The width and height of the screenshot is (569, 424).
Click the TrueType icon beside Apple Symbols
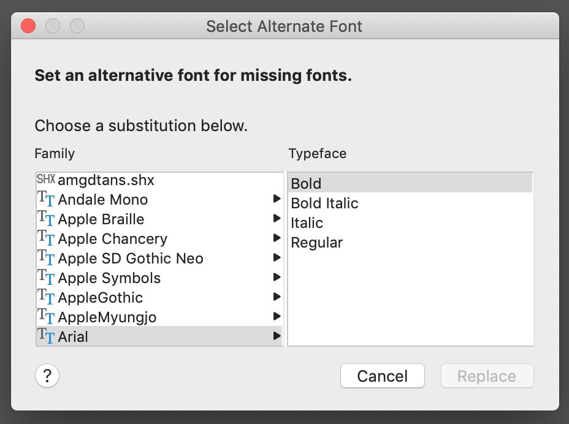(x=47, y=278)
